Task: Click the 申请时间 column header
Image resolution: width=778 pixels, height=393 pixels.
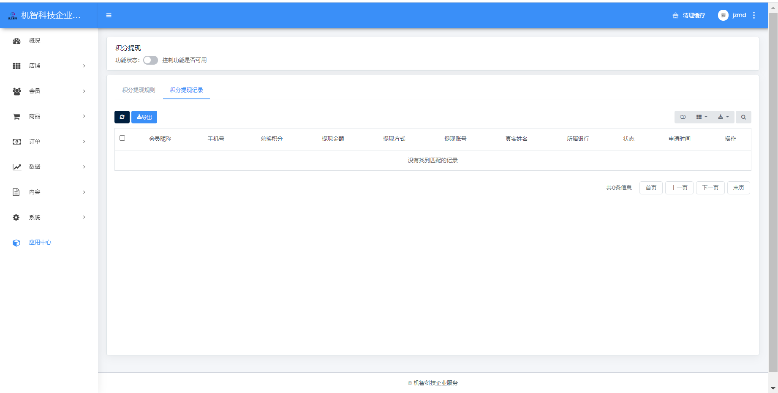Action: pos(680,139)
